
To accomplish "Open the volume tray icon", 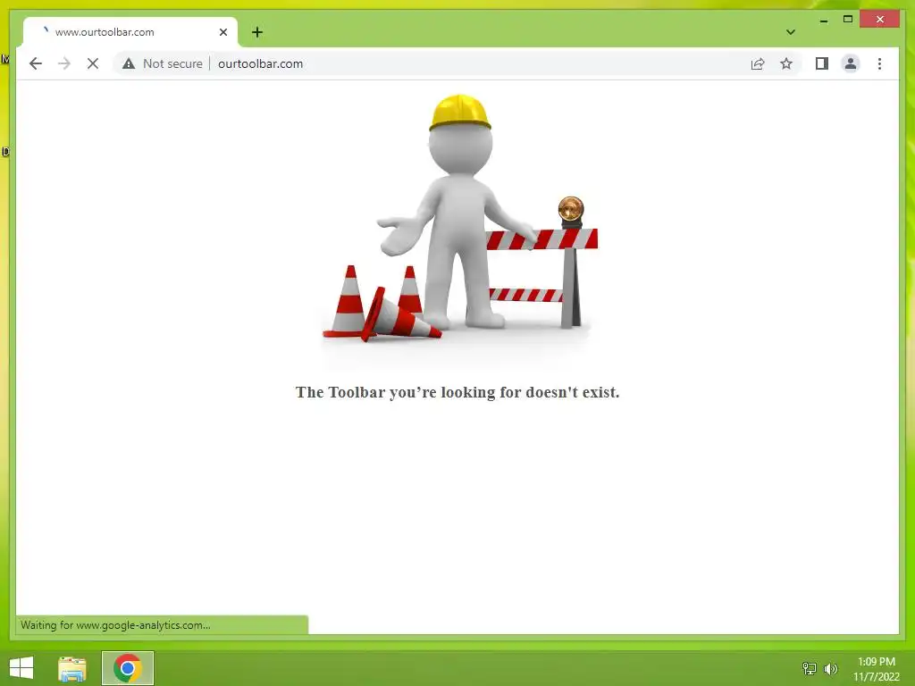I will pyautogui.click(x=830, y=668).
